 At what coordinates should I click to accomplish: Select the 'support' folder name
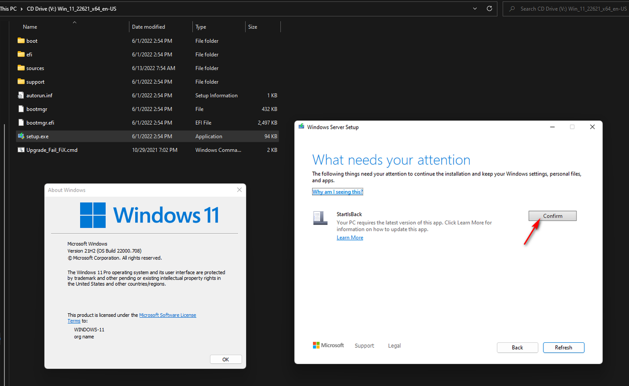coord(35,82)
